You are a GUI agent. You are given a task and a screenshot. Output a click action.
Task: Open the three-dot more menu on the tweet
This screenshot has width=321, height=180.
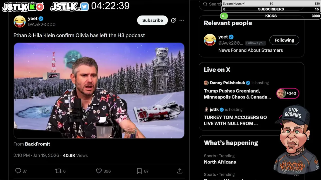click(182, 20)
